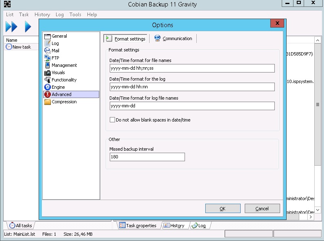Click the horizontal scroll right arrow
324x241 pixels.
coord(311,217)
